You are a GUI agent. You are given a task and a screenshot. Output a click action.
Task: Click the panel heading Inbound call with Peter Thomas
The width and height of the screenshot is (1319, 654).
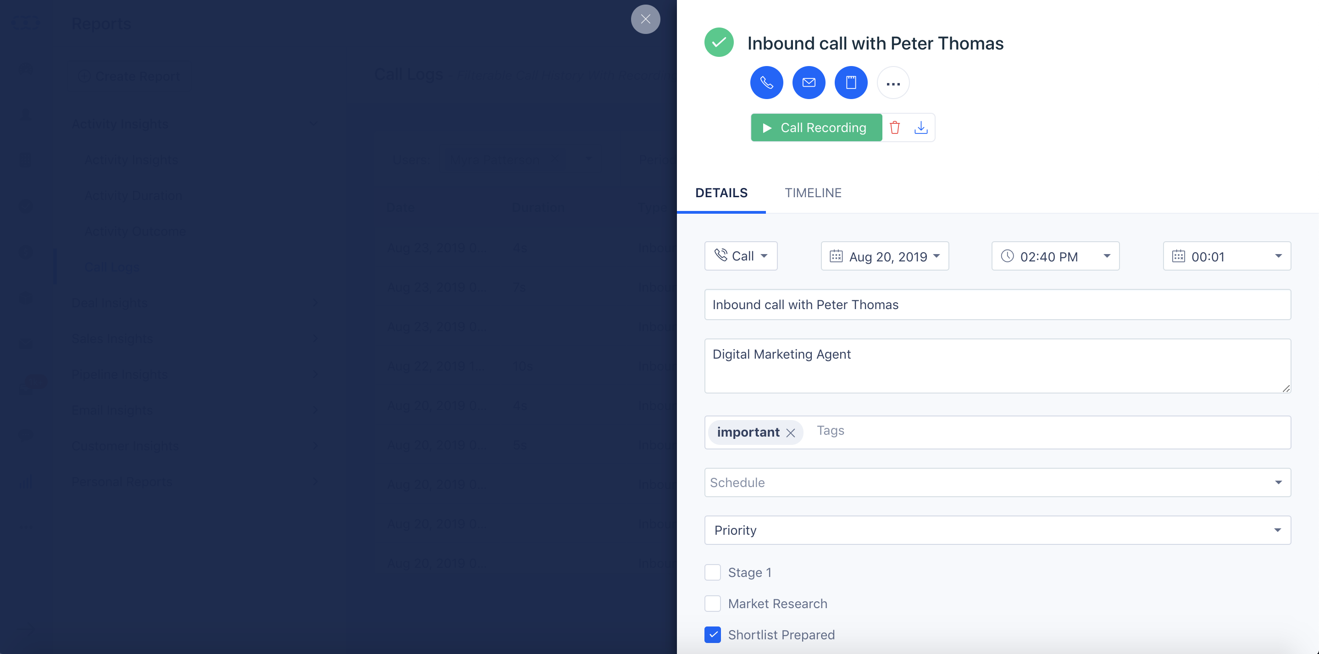click(875, 44)
